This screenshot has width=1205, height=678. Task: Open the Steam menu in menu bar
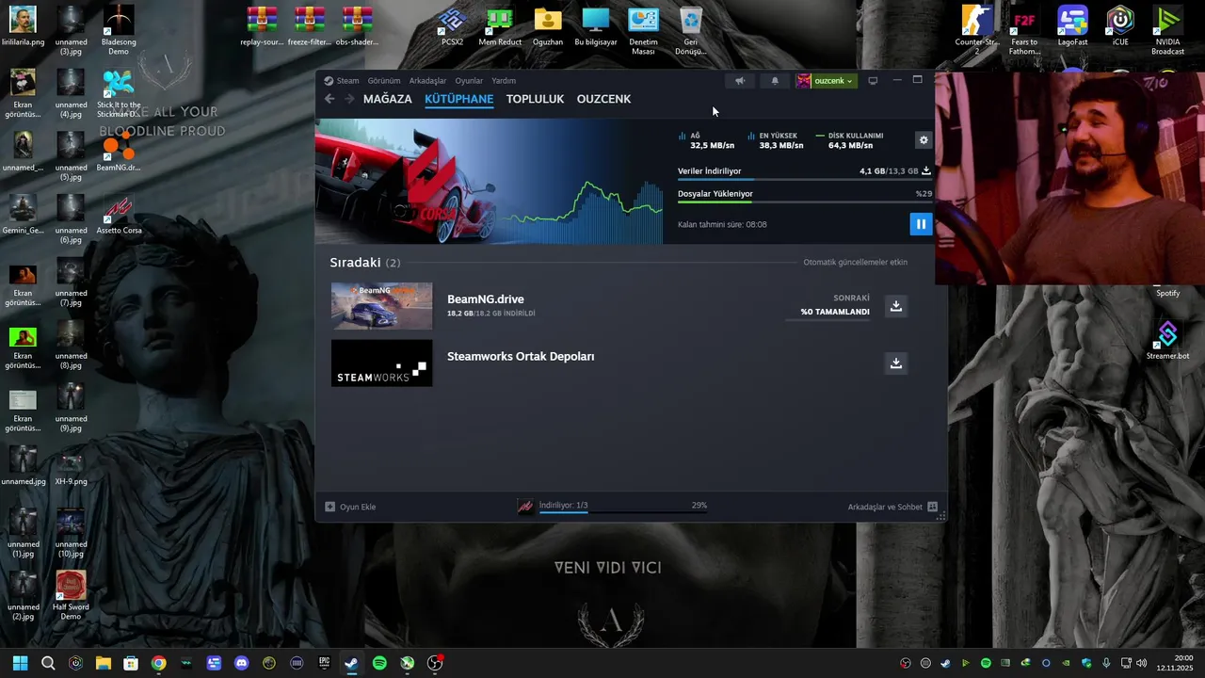point(342,81)
